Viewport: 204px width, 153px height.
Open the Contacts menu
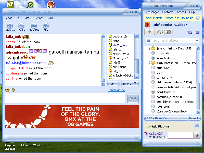pos(168,12)
